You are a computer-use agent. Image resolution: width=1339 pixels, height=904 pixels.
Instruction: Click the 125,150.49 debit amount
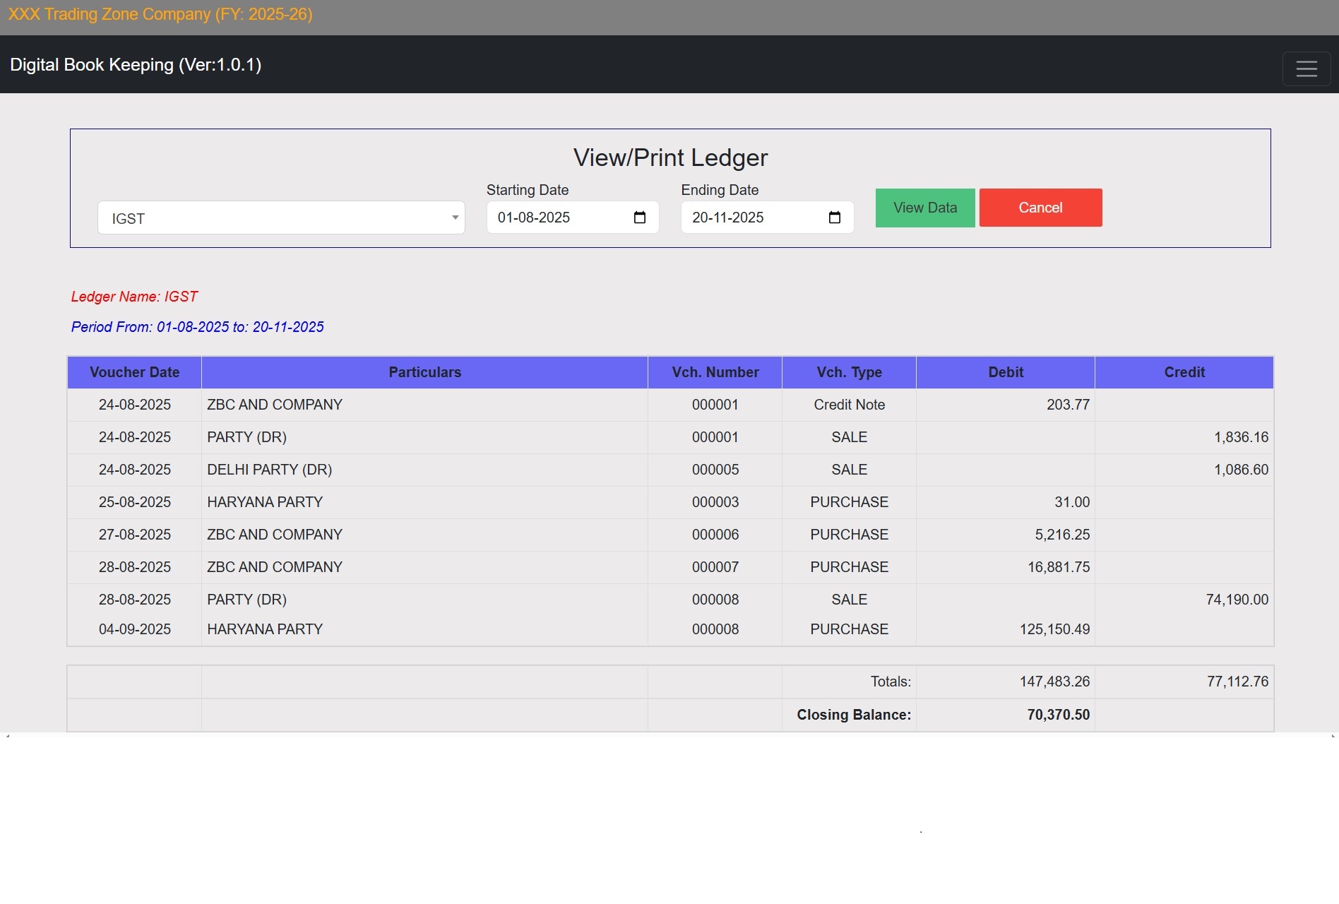1054,629
